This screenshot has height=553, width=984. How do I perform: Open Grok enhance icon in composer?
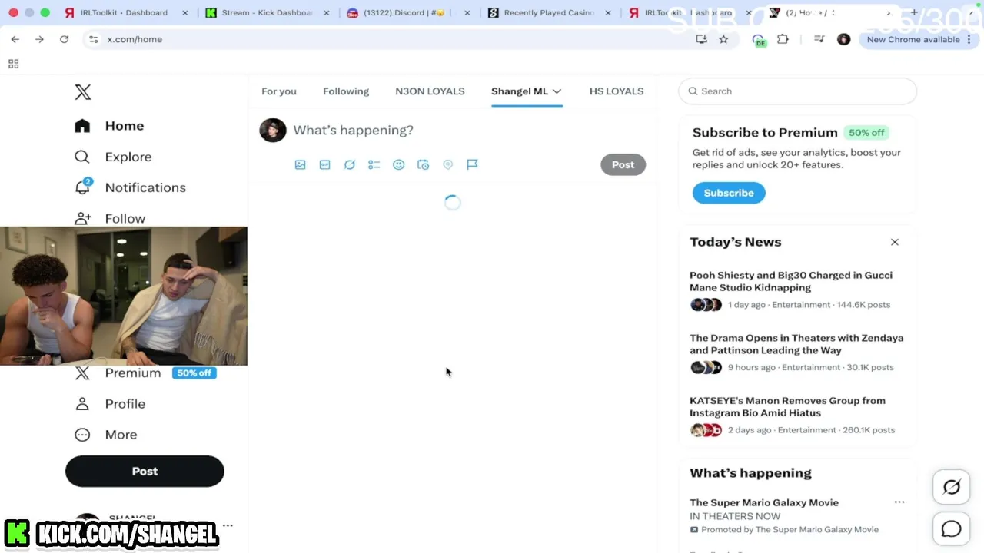pyautogui.click(x=350, y=164)
